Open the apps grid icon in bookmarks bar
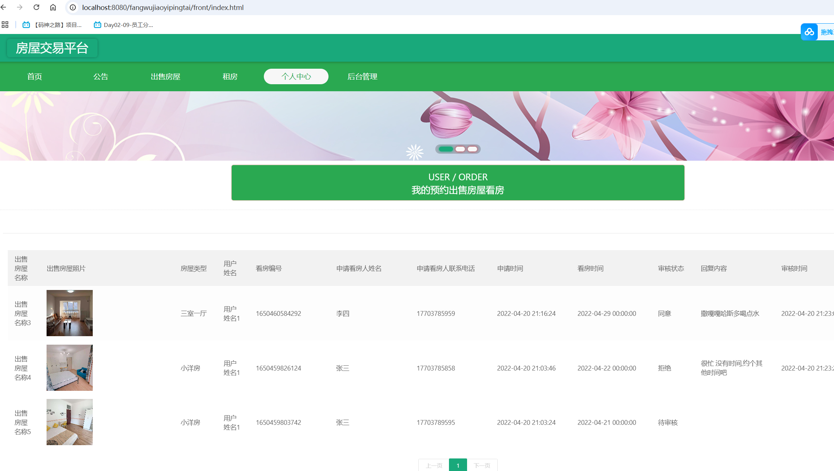 pos(5,25)
